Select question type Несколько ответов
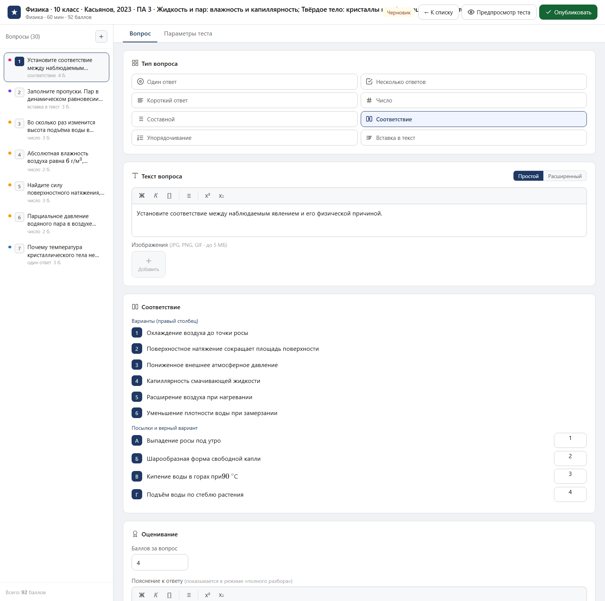 click(473, 82)
